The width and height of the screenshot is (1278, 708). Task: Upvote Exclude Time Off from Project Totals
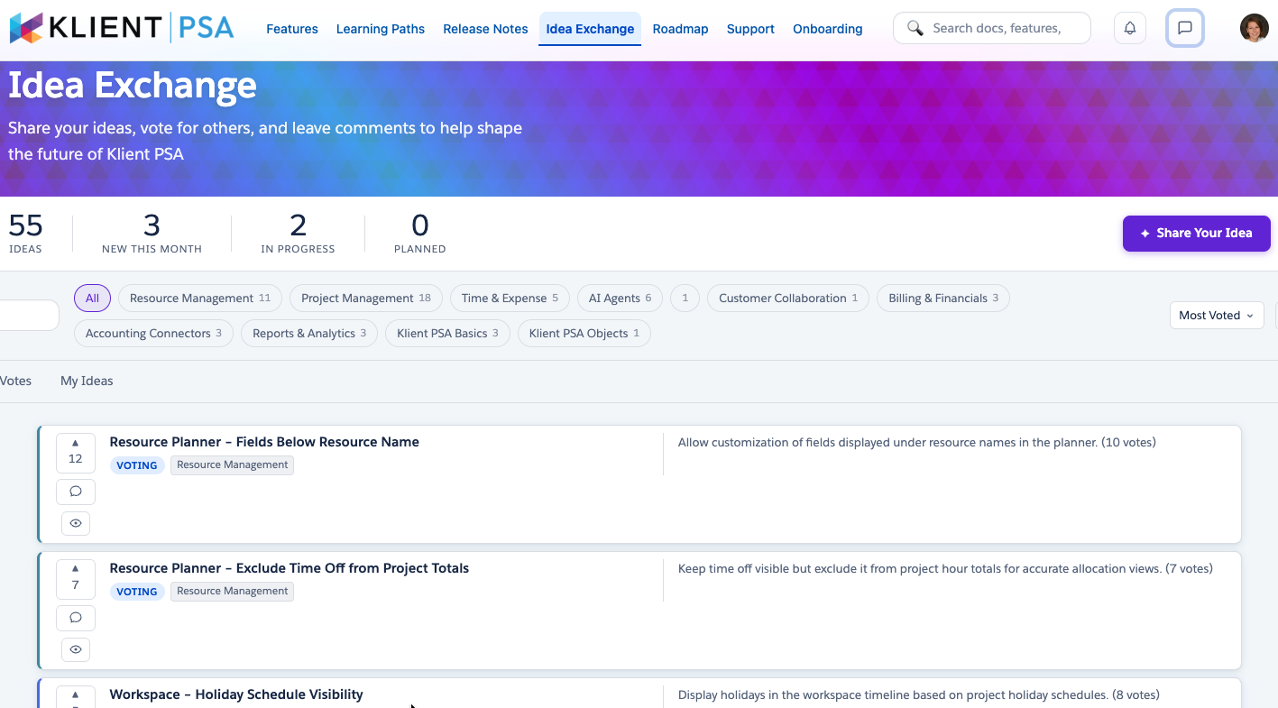[76, 578]
